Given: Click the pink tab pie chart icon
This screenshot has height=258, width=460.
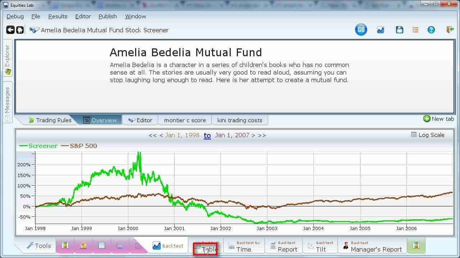Looking at the screenshot, I should pos(83,245).
